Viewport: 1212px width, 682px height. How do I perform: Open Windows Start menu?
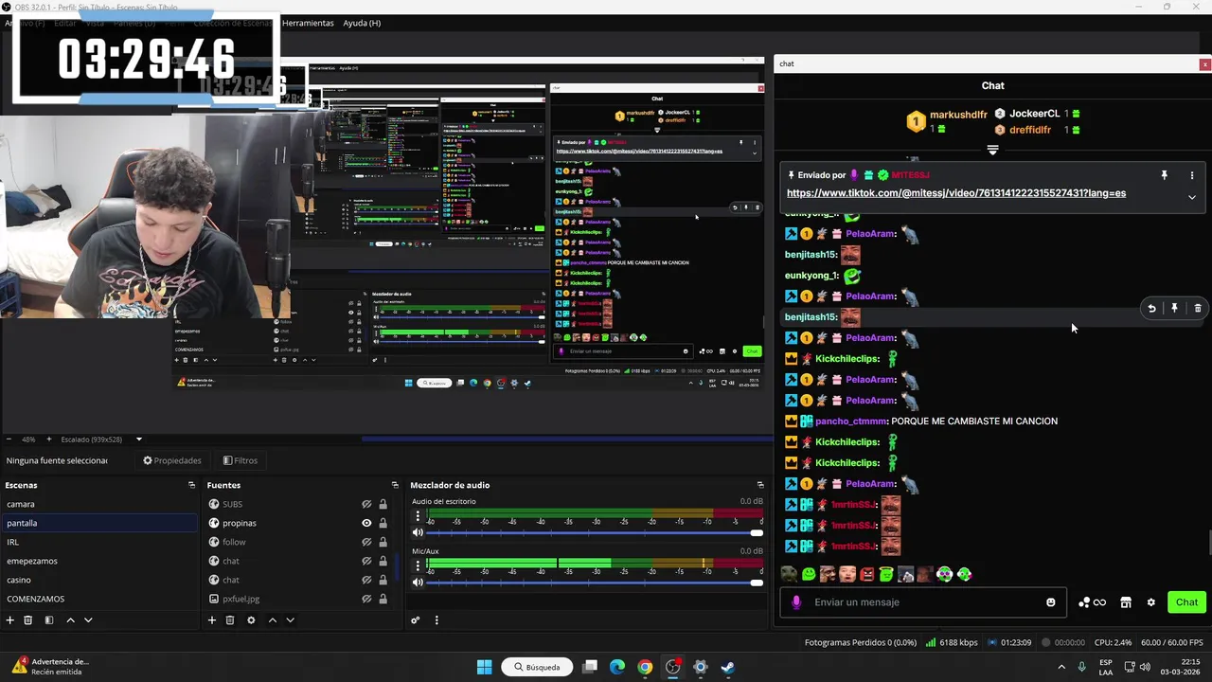tap(484, 667)
